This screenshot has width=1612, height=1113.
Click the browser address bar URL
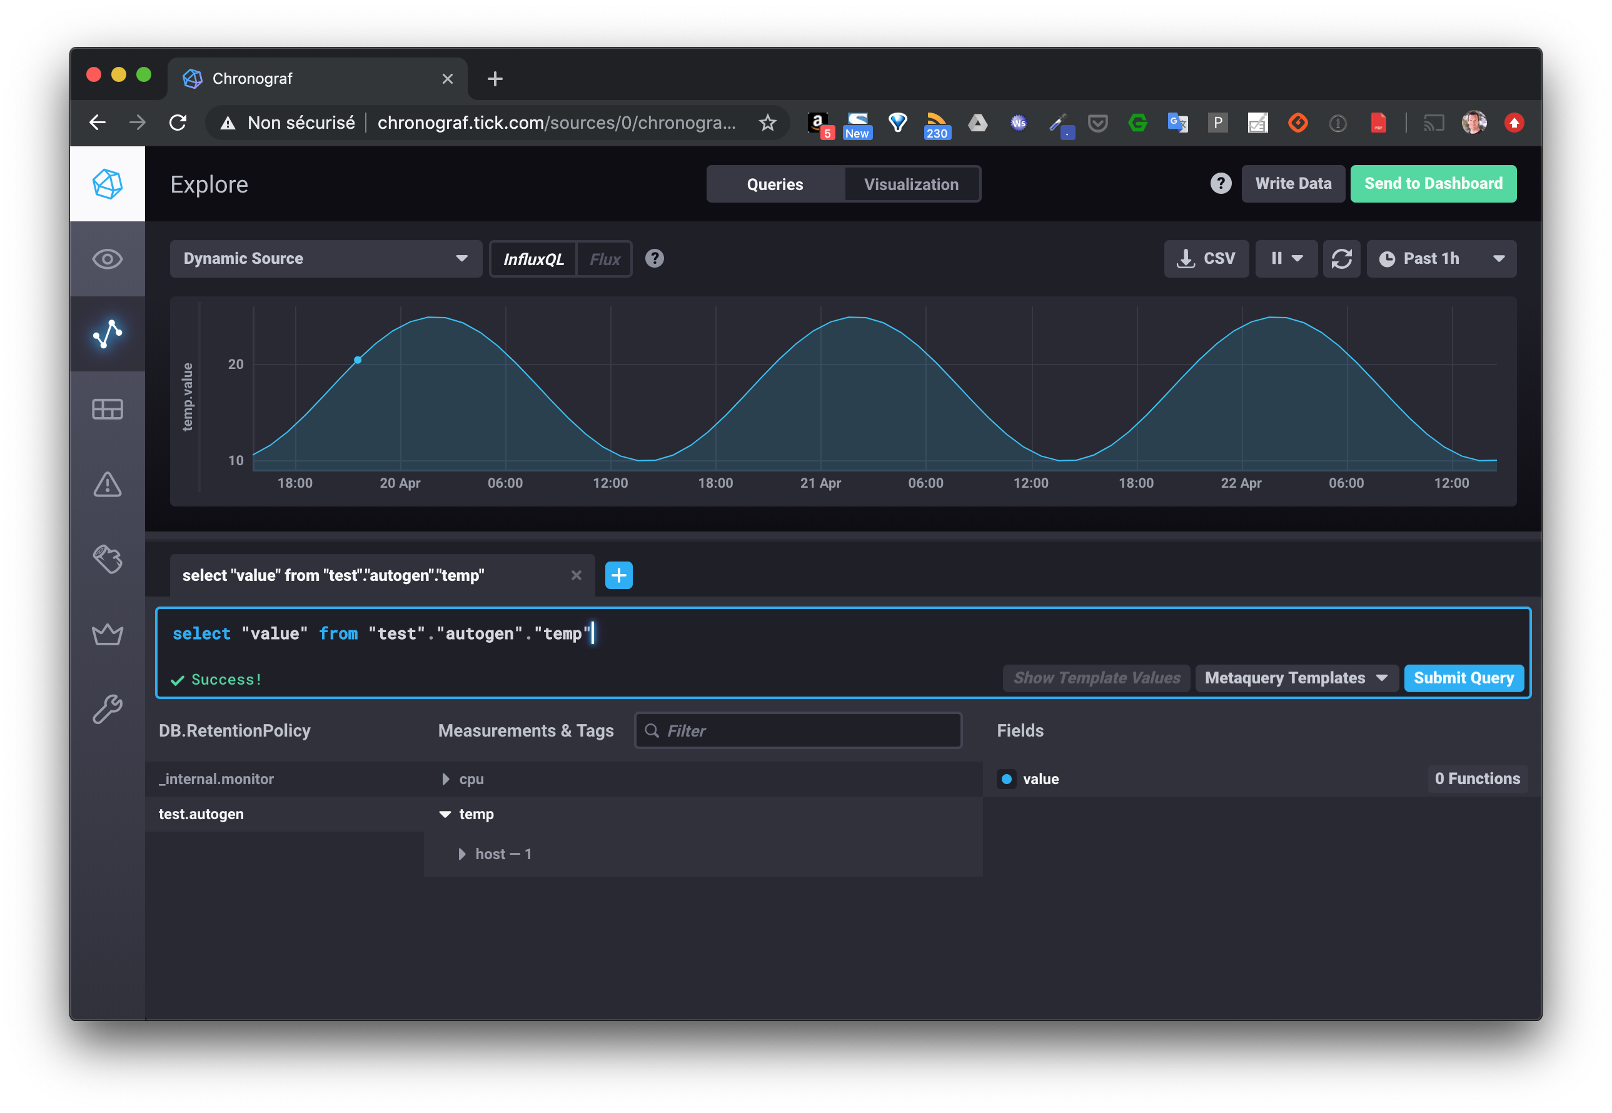pos(557,123)
